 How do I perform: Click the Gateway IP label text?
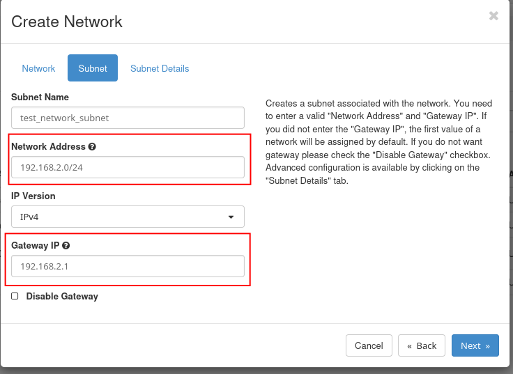coord(35,246)
